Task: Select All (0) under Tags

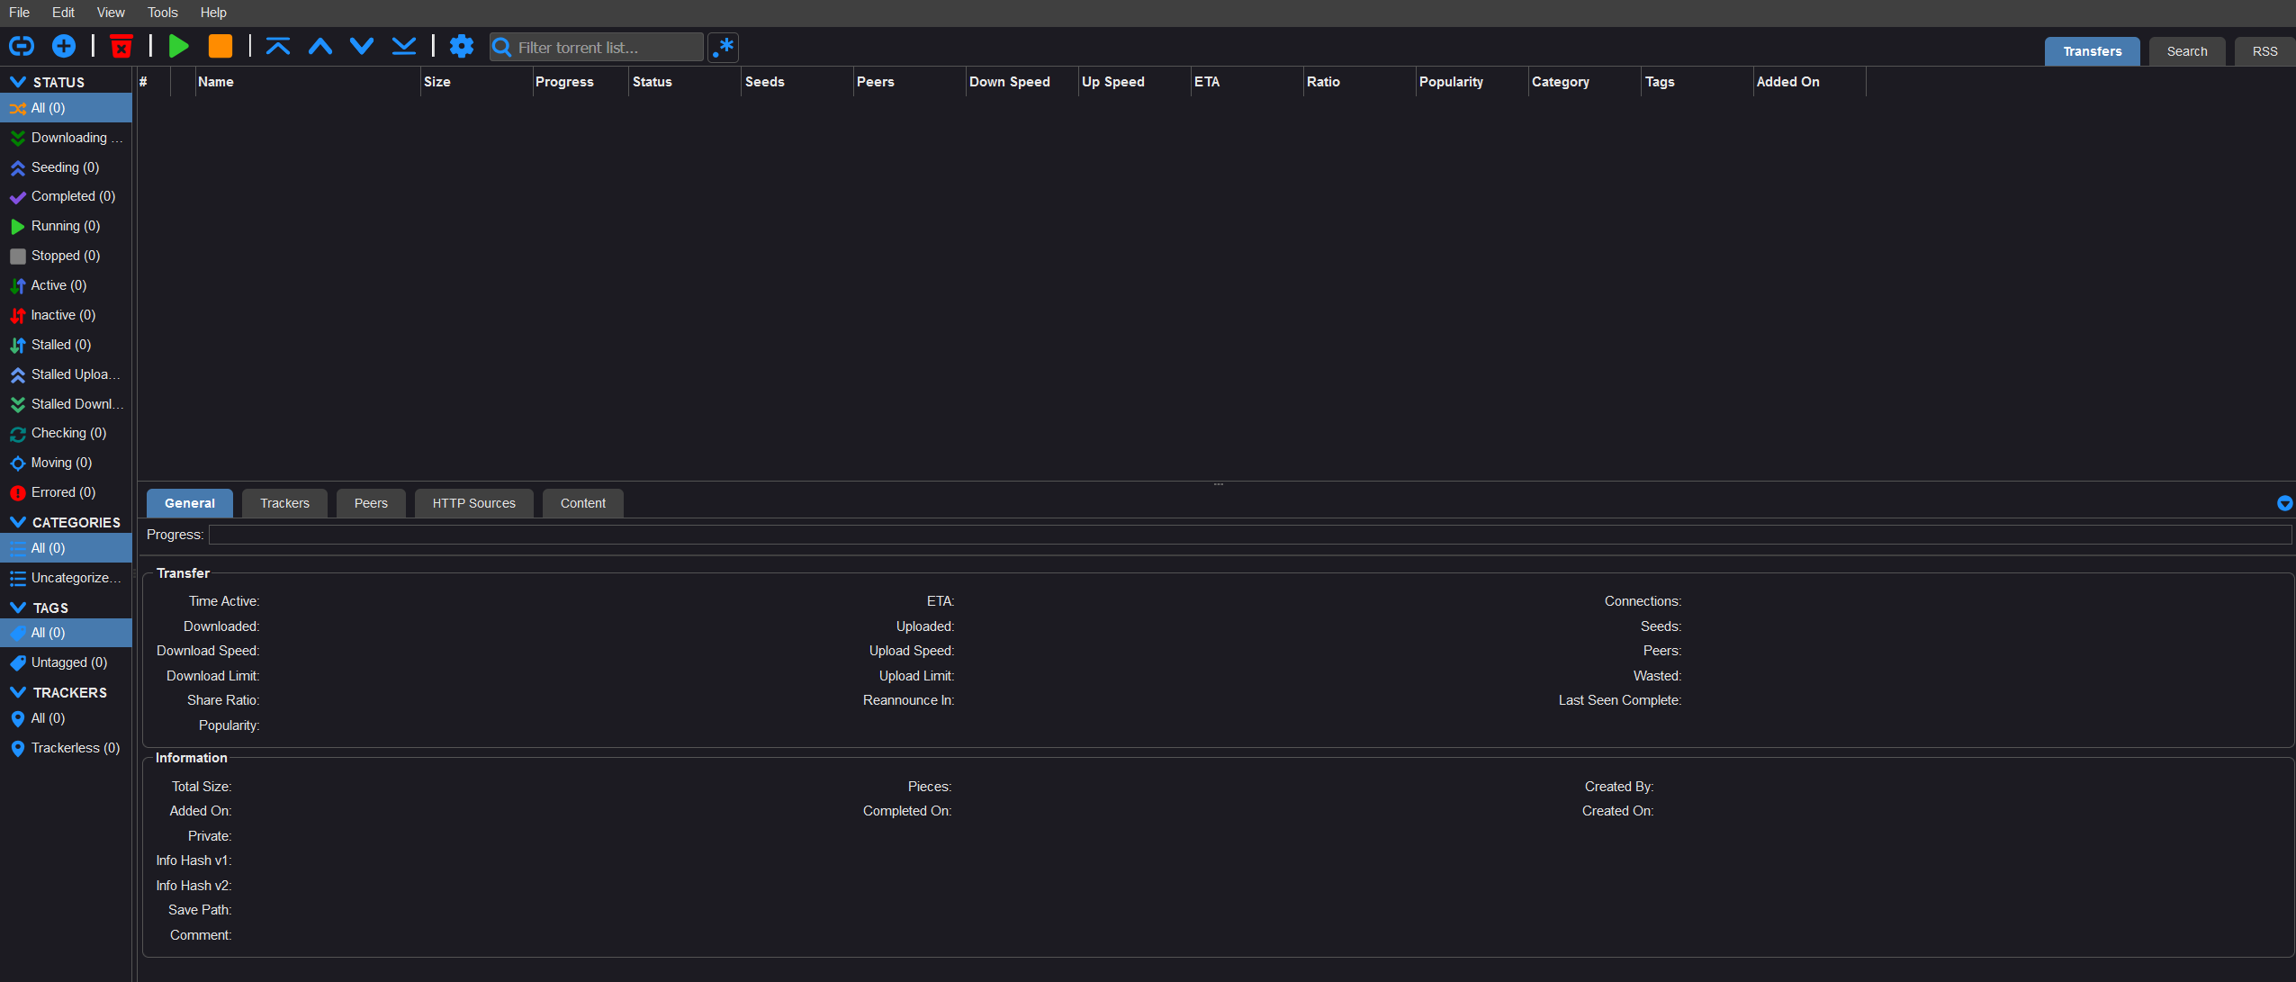Action: (x=66, y=633)
